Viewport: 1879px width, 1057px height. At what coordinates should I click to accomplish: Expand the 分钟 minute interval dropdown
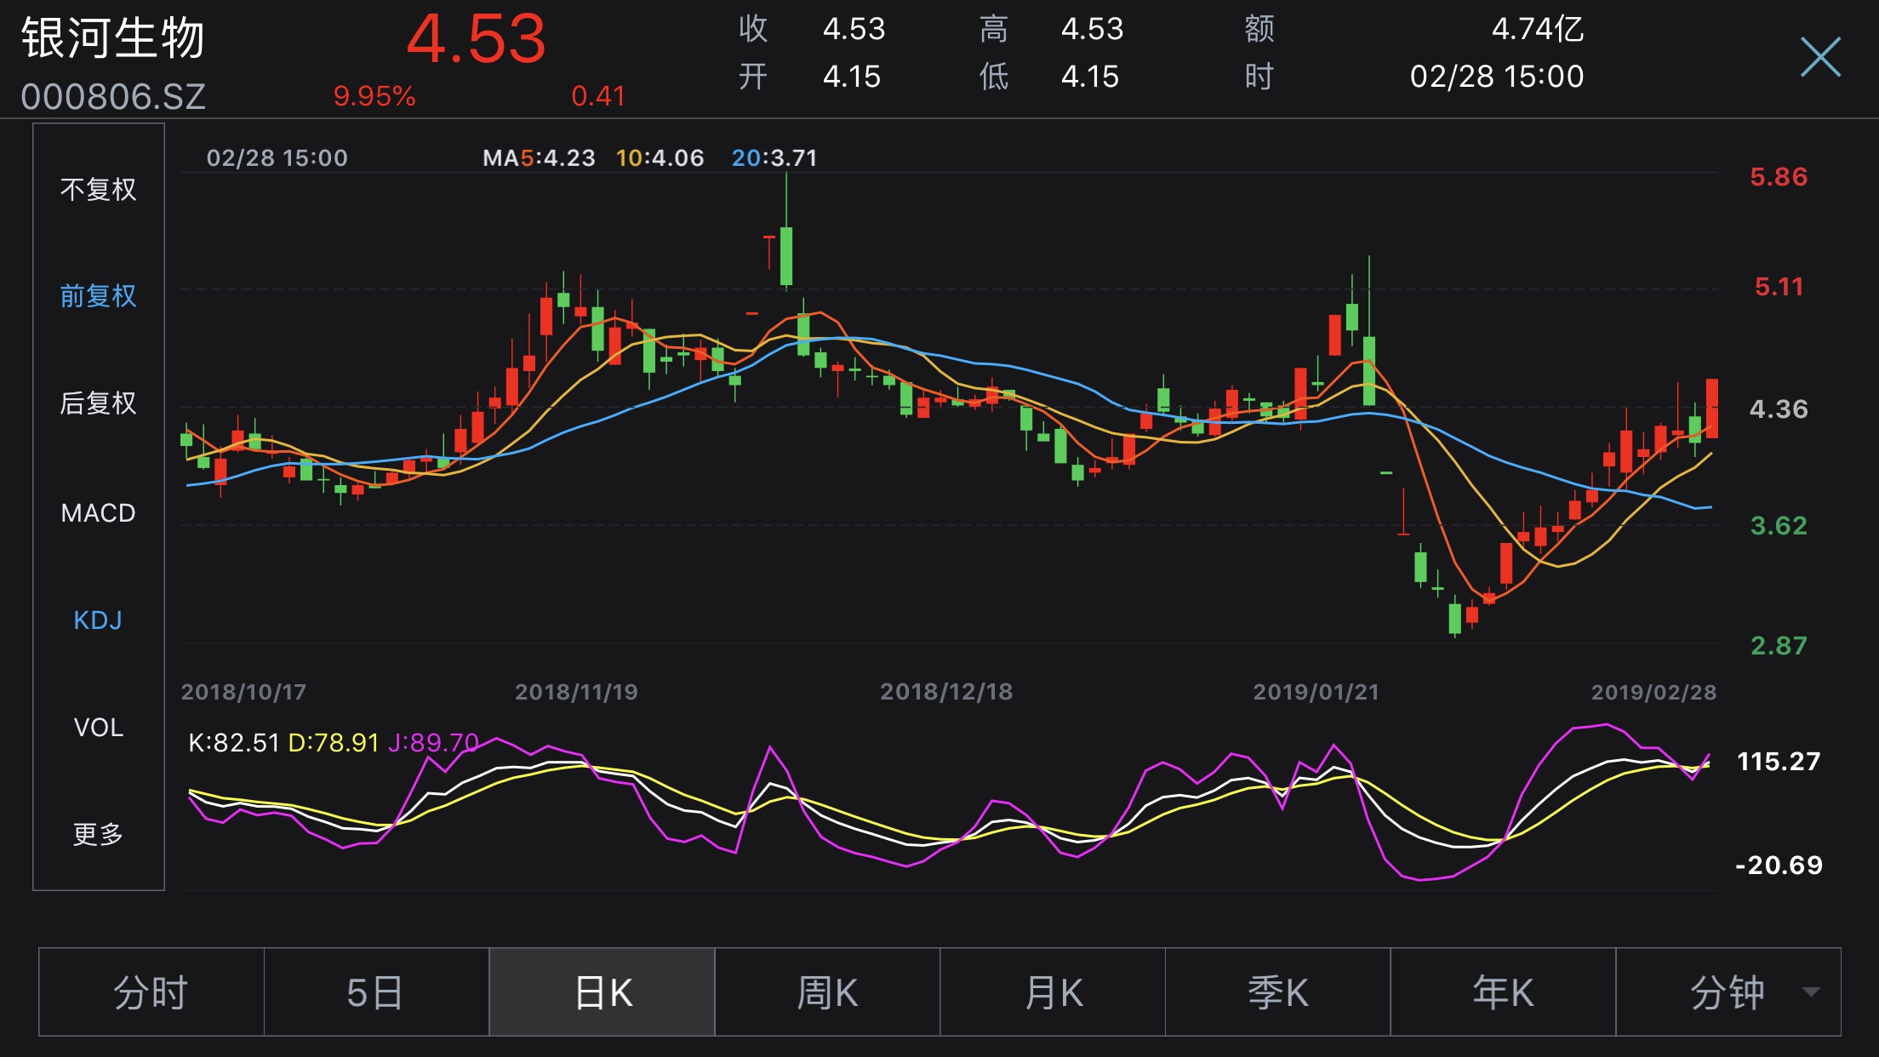tap(1726, 992)
